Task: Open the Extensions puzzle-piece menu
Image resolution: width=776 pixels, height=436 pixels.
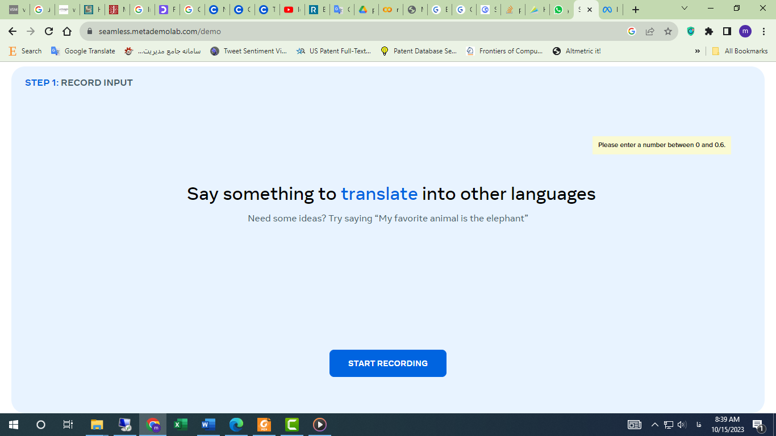Action: pos(709,31)
